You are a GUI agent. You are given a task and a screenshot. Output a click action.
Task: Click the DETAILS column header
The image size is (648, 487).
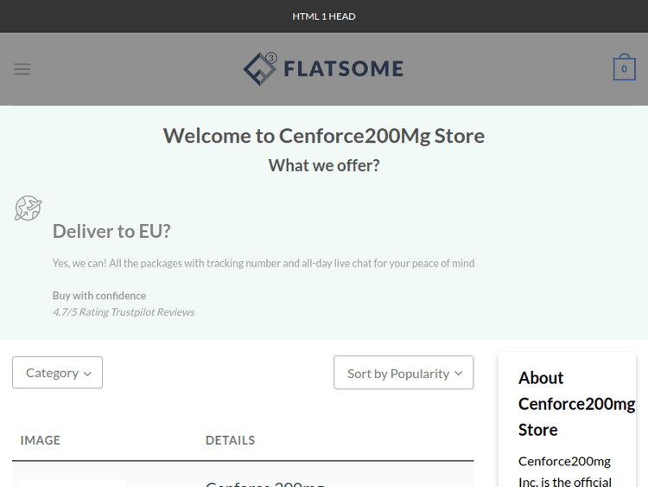tap(230, 440)
